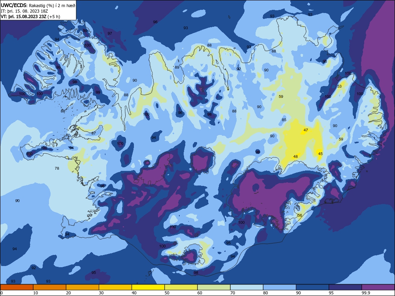
Task: Click the '70' legend tick label
Action: (233, 293)
